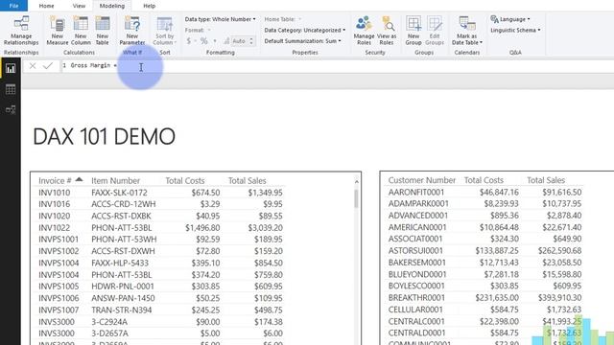
Task: Click the DAX 101 DEMO title
Action: point(104,136)
